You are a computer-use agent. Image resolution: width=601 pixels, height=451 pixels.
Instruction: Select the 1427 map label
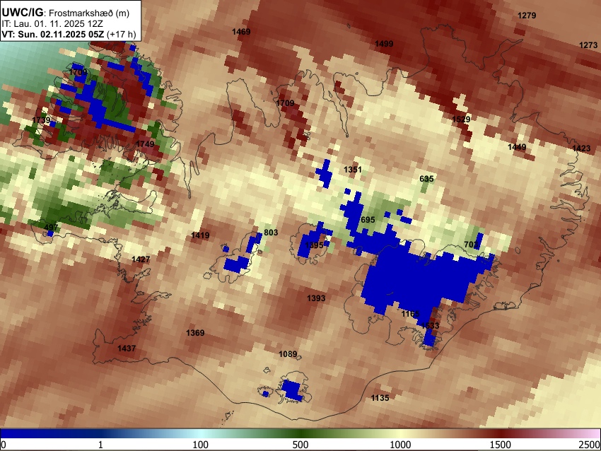pyautogui.click(x=141, y=259)
